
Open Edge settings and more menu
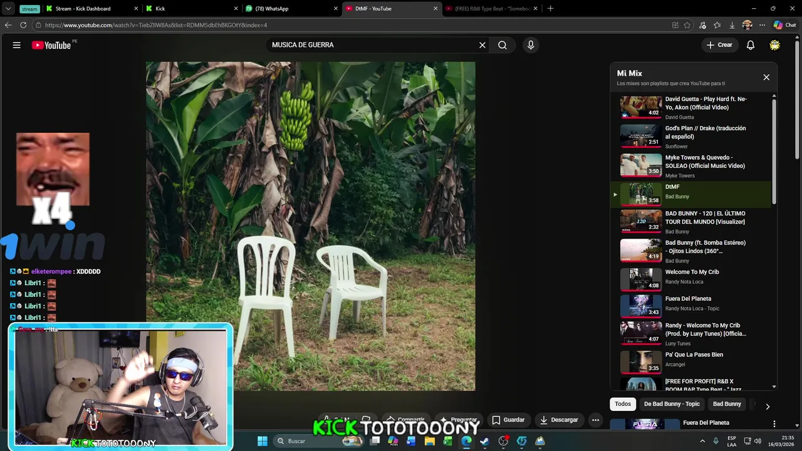point(762,25)
